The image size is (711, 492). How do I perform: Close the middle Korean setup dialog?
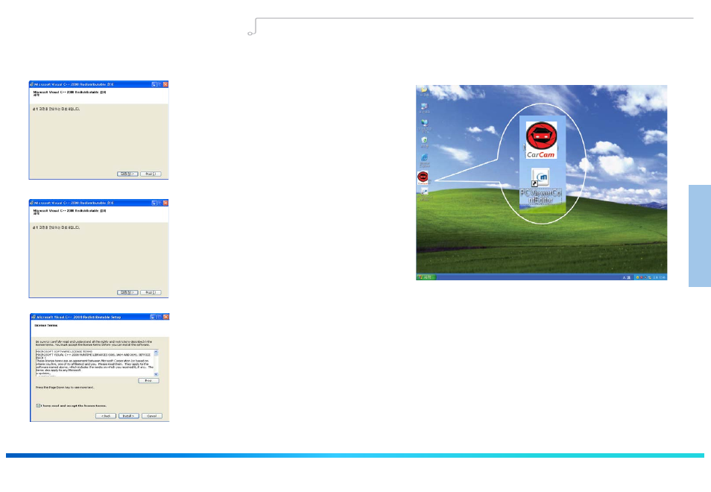coord(165,203)
